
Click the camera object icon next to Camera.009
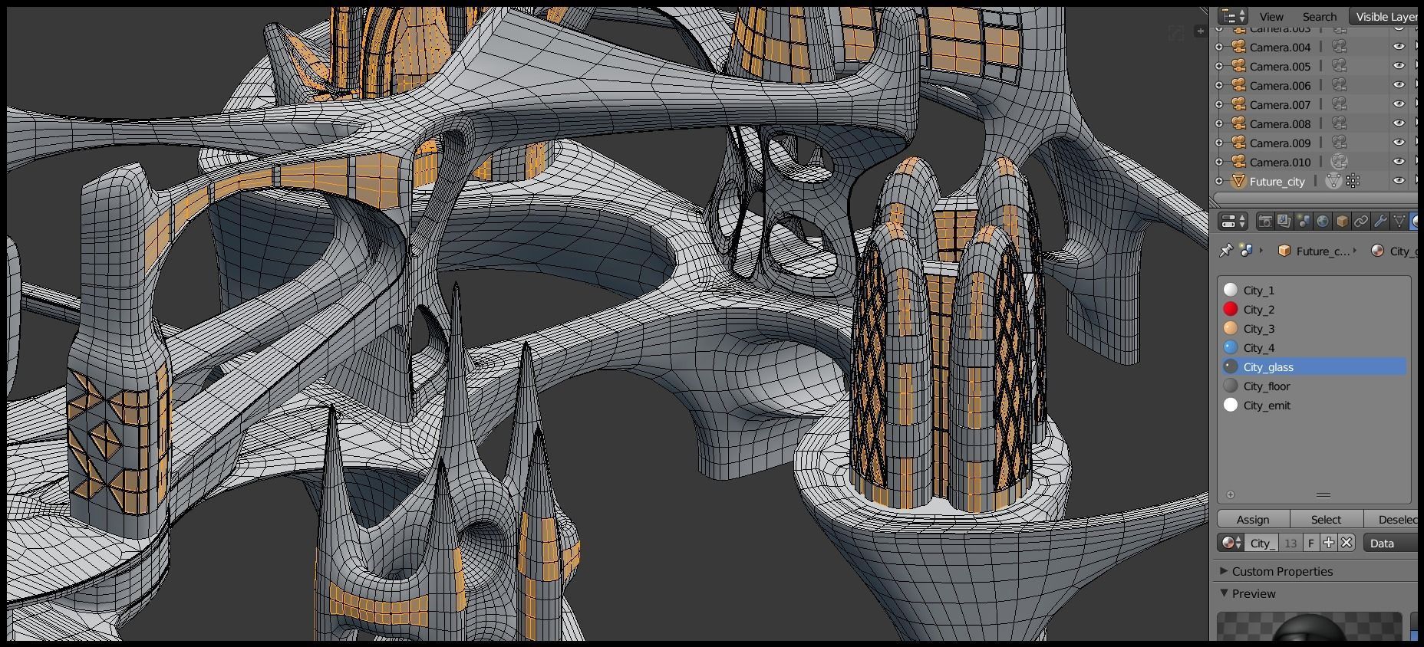[1238, 143]
